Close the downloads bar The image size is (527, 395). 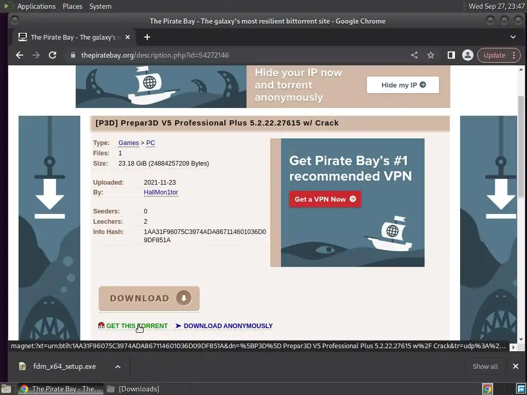pyautogui.click(x=516, y=366)
